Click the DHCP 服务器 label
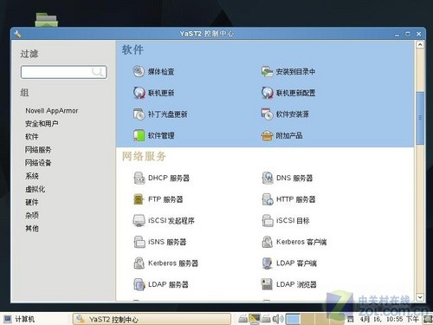Viewport: 433px width, 325px height. click(169, 178)
